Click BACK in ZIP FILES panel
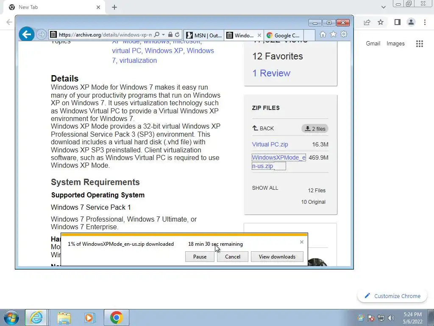 263,128
